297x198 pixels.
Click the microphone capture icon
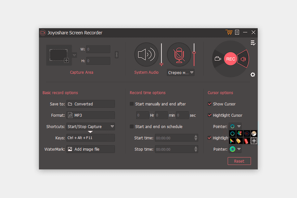(179, 54)
